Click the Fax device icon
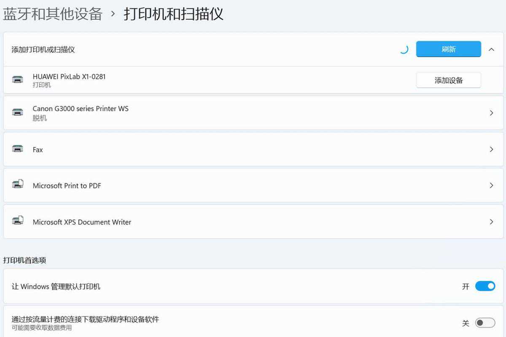 click(18, 149)
